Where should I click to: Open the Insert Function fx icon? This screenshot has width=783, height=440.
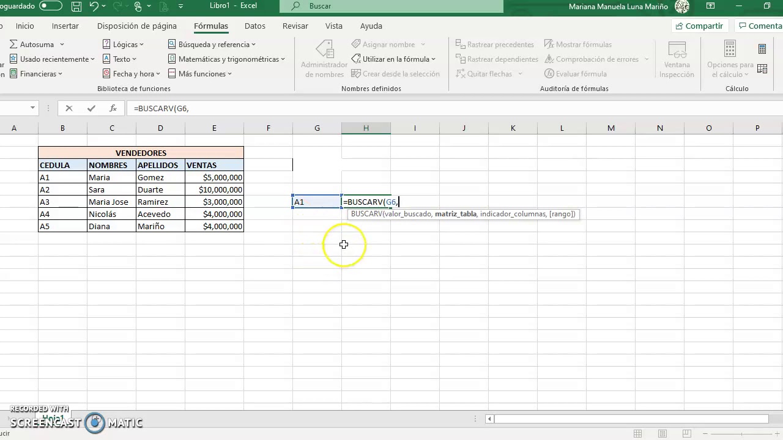point(113,108)
